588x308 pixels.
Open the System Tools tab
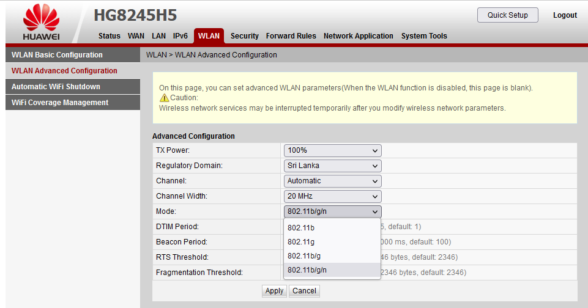coord(424,36)
